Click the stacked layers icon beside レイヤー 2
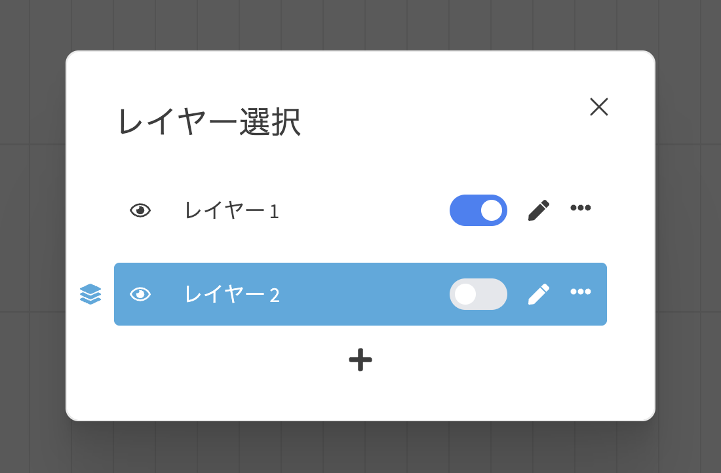The width and height of the screenshot is (721, 473). click(90, 294)
